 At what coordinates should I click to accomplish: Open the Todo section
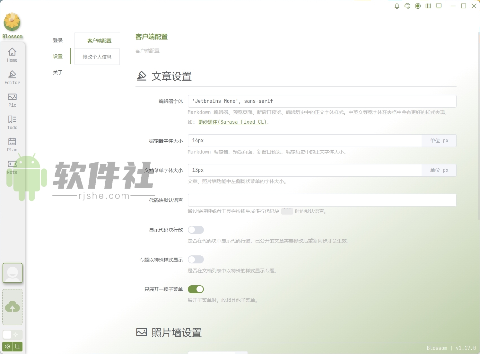click(x=12, y=122)
